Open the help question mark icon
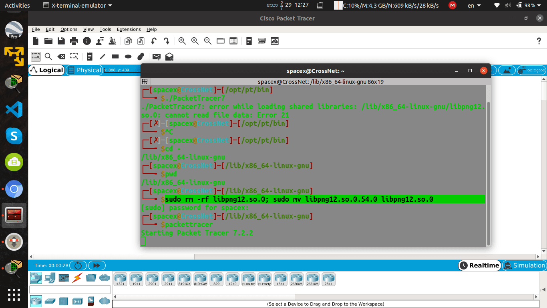Image resolution: width=547 pixels, height=308 pixels. point(539,41)
